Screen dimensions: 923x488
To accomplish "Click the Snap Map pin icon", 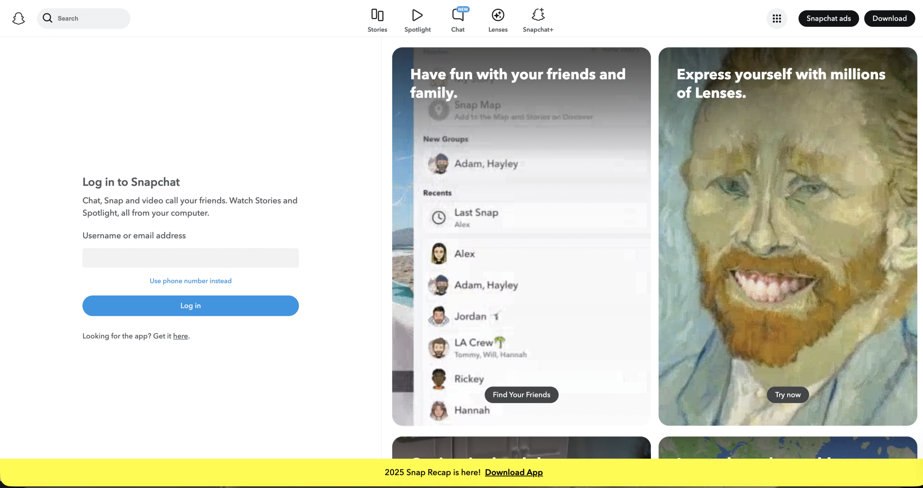I will (439, 110).
